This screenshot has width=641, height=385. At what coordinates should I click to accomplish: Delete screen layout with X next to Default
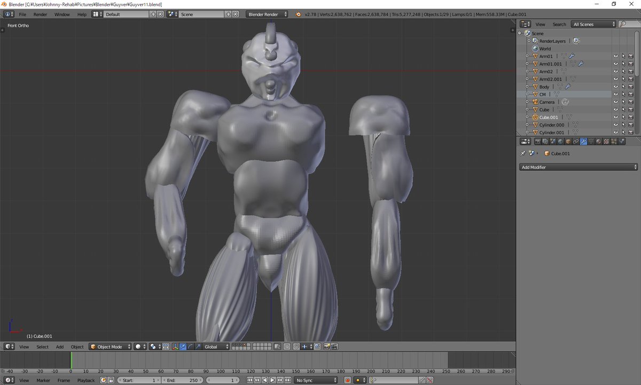coord(160,14)
